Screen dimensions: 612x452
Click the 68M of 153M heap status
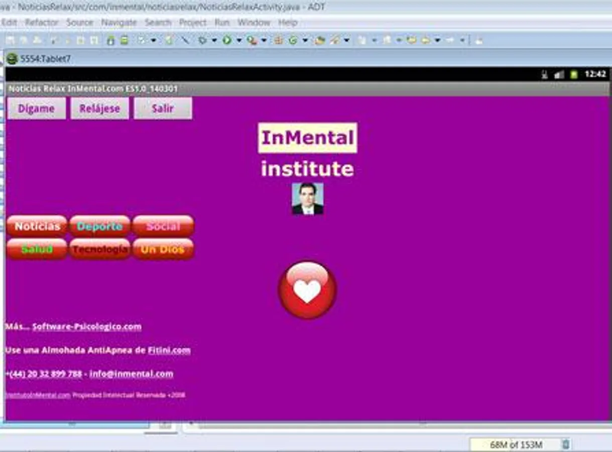coord(516,444)
